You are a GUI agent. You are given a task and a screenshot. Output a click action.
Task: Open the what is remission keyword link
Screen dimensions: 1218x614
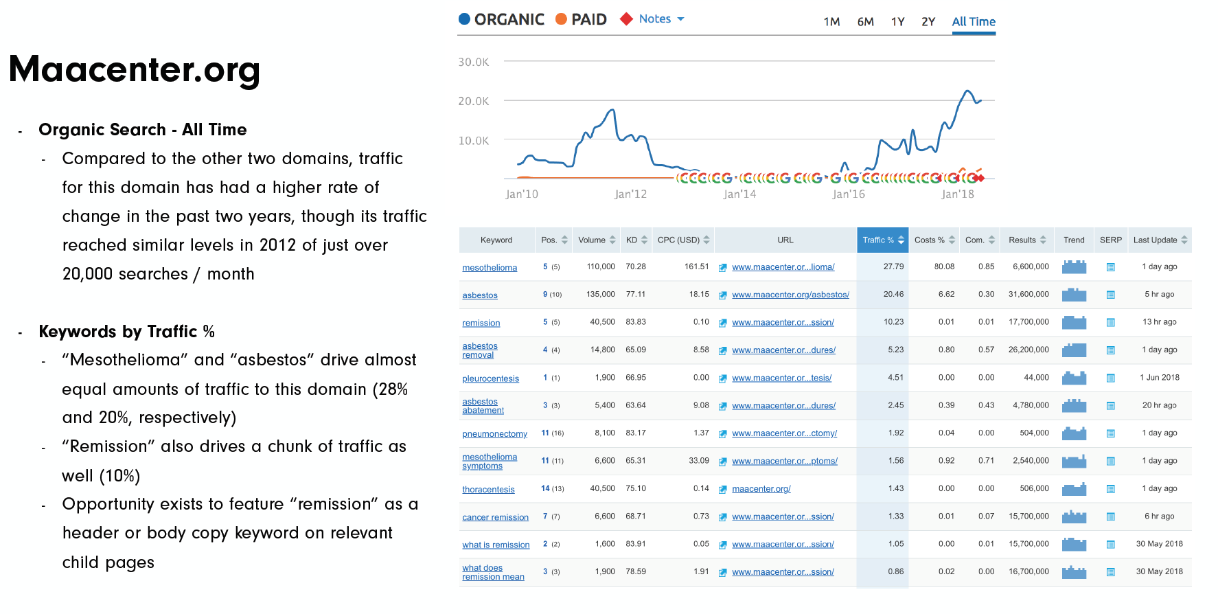pos(496,545)
